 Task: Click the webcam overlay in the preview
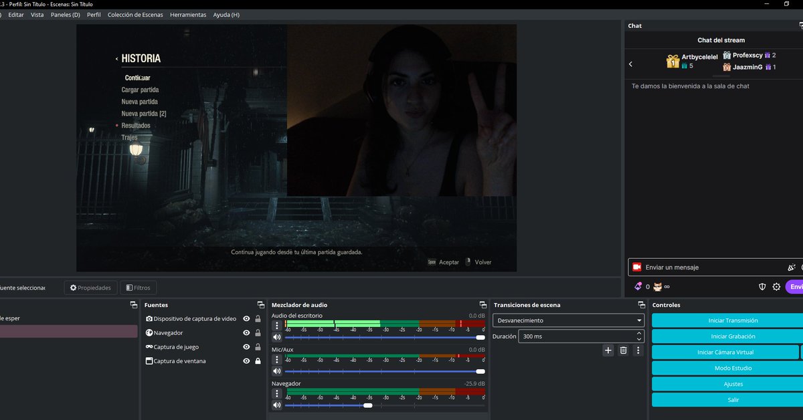pyautogui.click(x=401, y=110)
